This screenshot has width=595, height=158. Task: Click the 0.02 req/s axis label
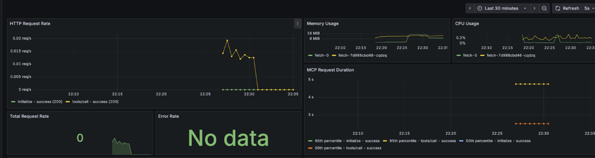22,38
